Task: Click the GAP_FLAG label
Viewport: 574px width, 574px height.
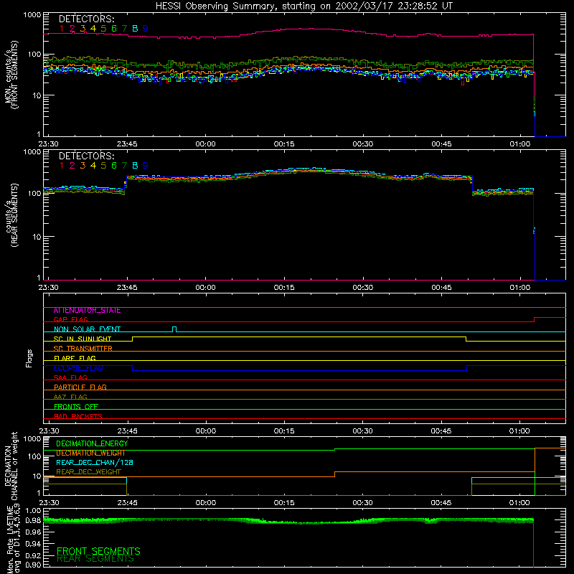Action: click(x=70, y=319)
